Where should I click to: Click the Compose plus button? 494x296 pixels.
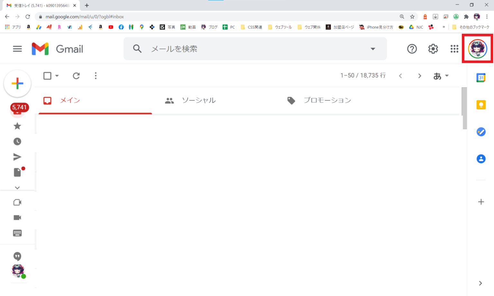(17, 84)
